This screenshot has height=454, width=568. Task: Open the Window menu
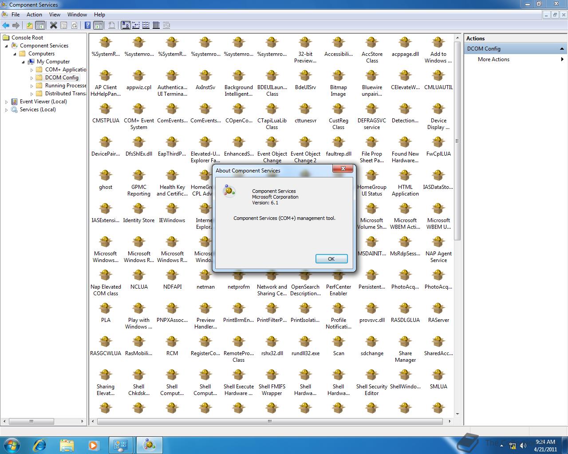coord(77,15)
